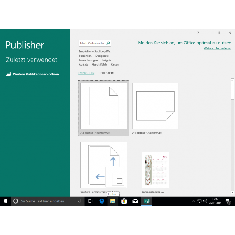Viewport: 235px width, 235px height.
Task: Select the EMPFOHLEN tab
Action: (x=86, y=73)
